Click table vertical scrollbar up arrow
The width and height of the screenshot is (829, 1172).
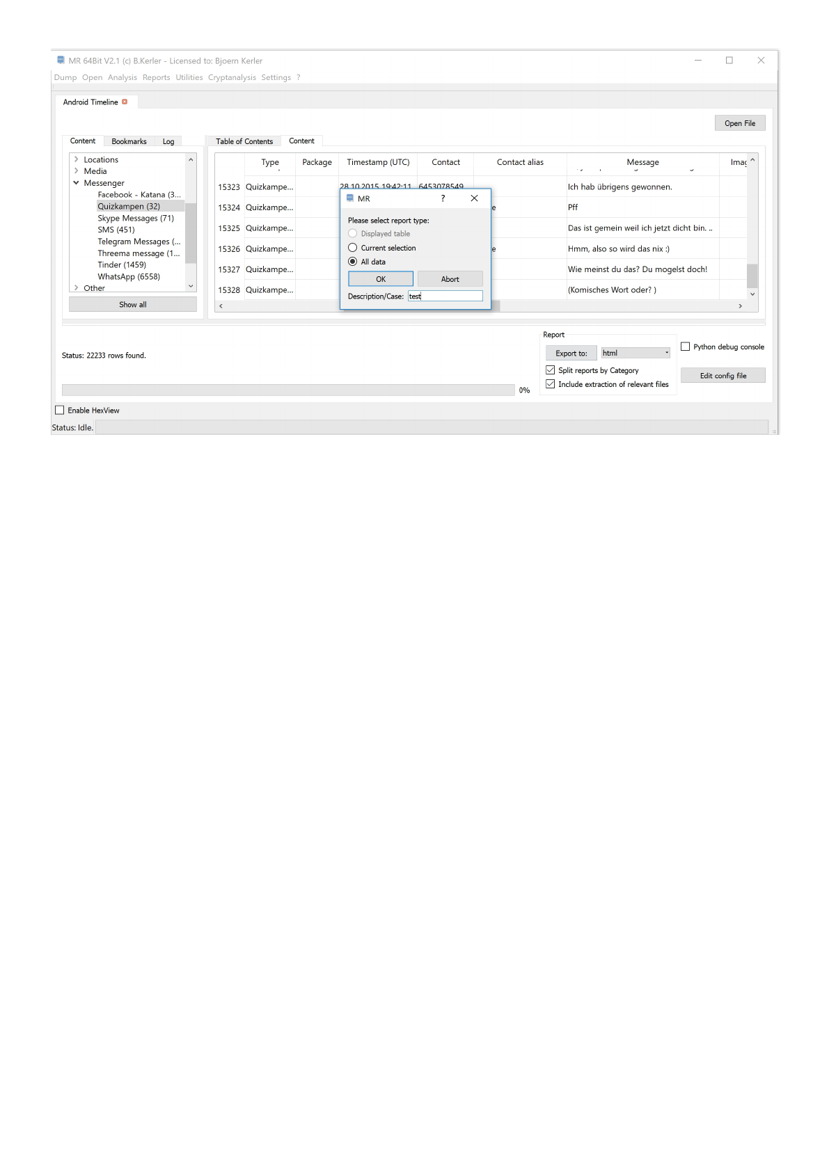pyautogui.click(x=752, y=160)
